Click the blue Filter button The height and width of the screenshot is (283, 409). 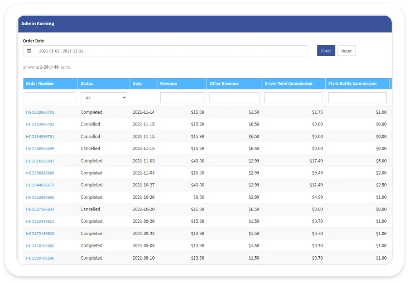326,51
